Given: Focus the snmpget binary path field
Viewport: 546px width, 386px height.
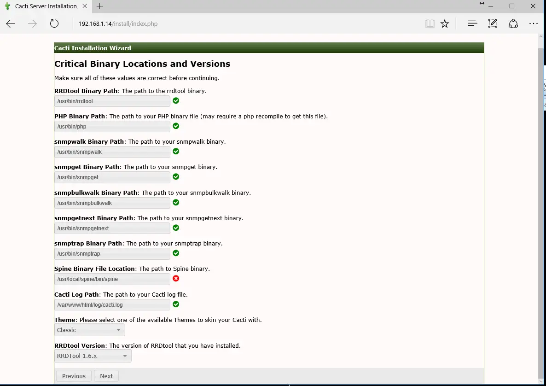Looking at the screenshot, I should (112, 177).
